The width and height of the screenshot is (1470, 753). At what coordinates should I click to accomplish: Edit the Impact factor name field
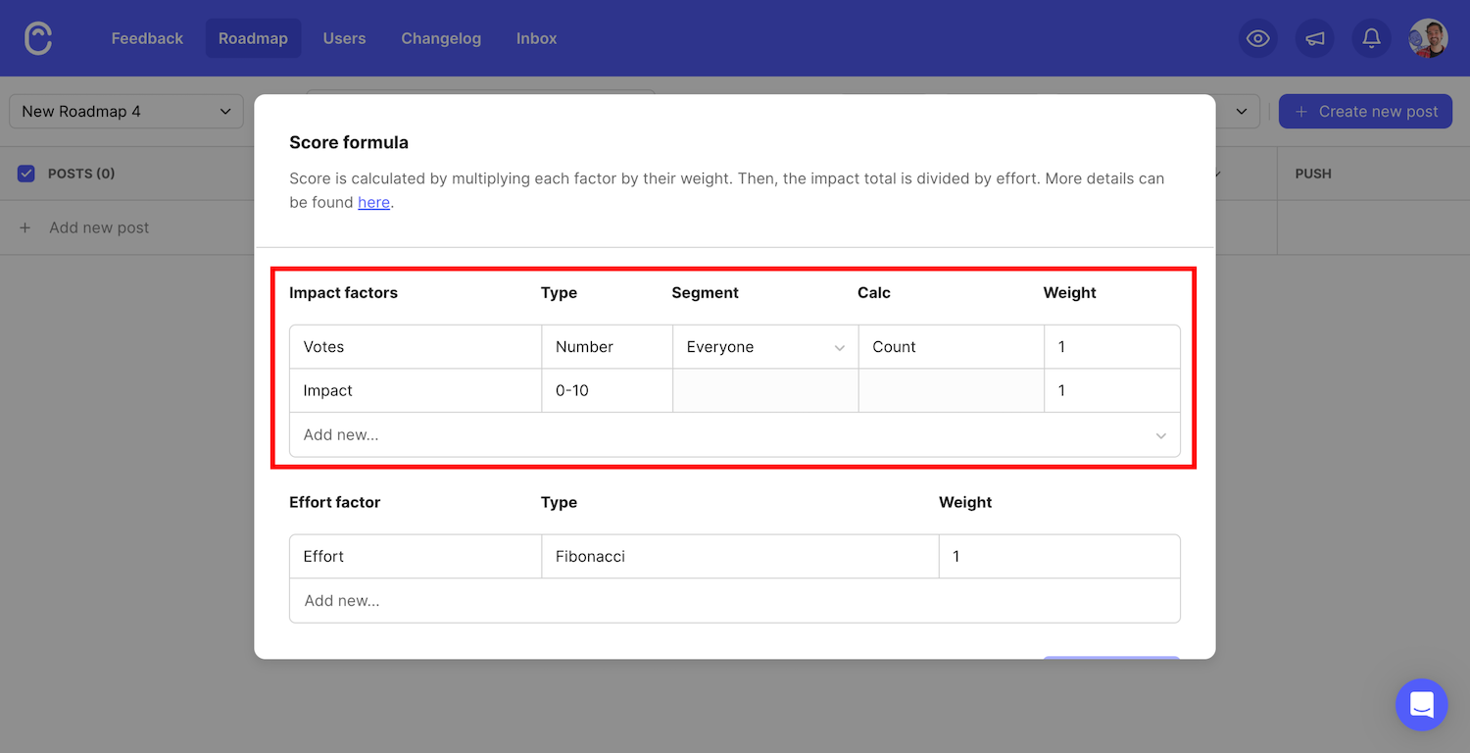416,390
